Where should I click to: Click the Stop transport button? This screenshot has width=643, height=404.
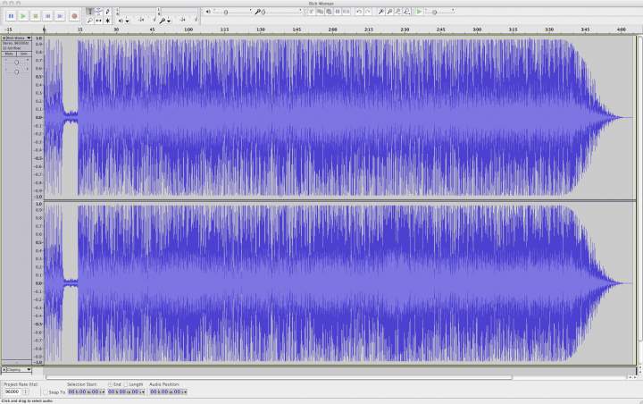[x=35, y=16]
